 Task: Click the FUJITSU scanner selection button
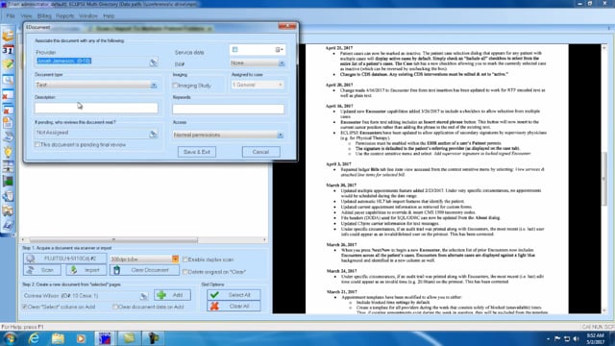tap(65, 259)
